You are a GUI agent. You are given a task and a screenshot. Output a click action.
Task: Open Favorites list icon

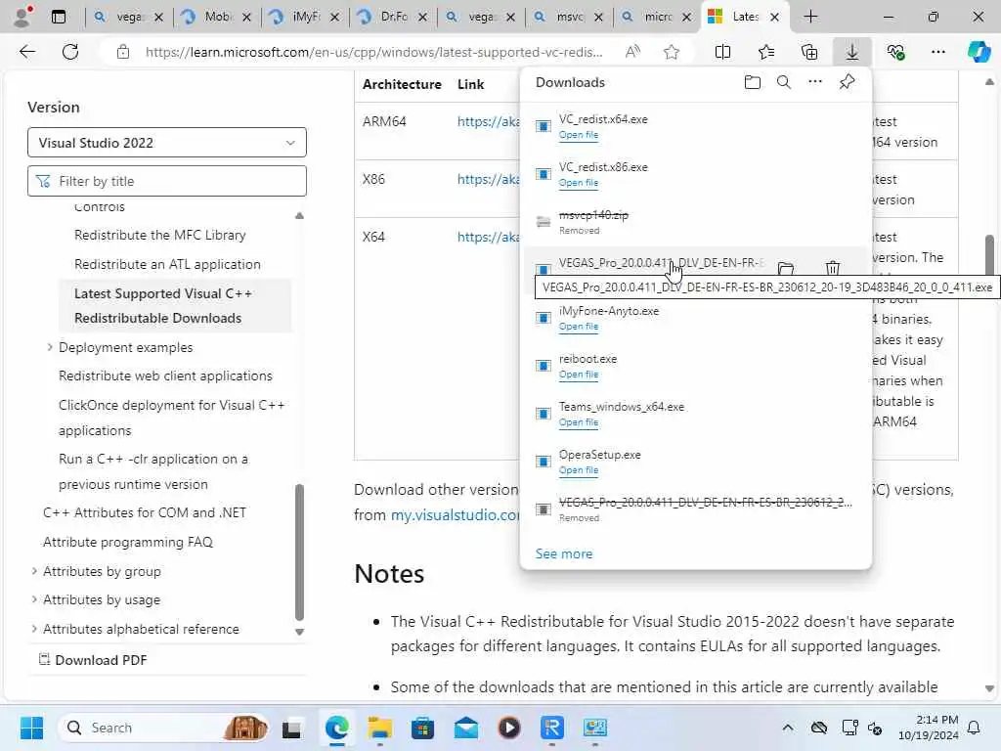(x=766, y=52)
